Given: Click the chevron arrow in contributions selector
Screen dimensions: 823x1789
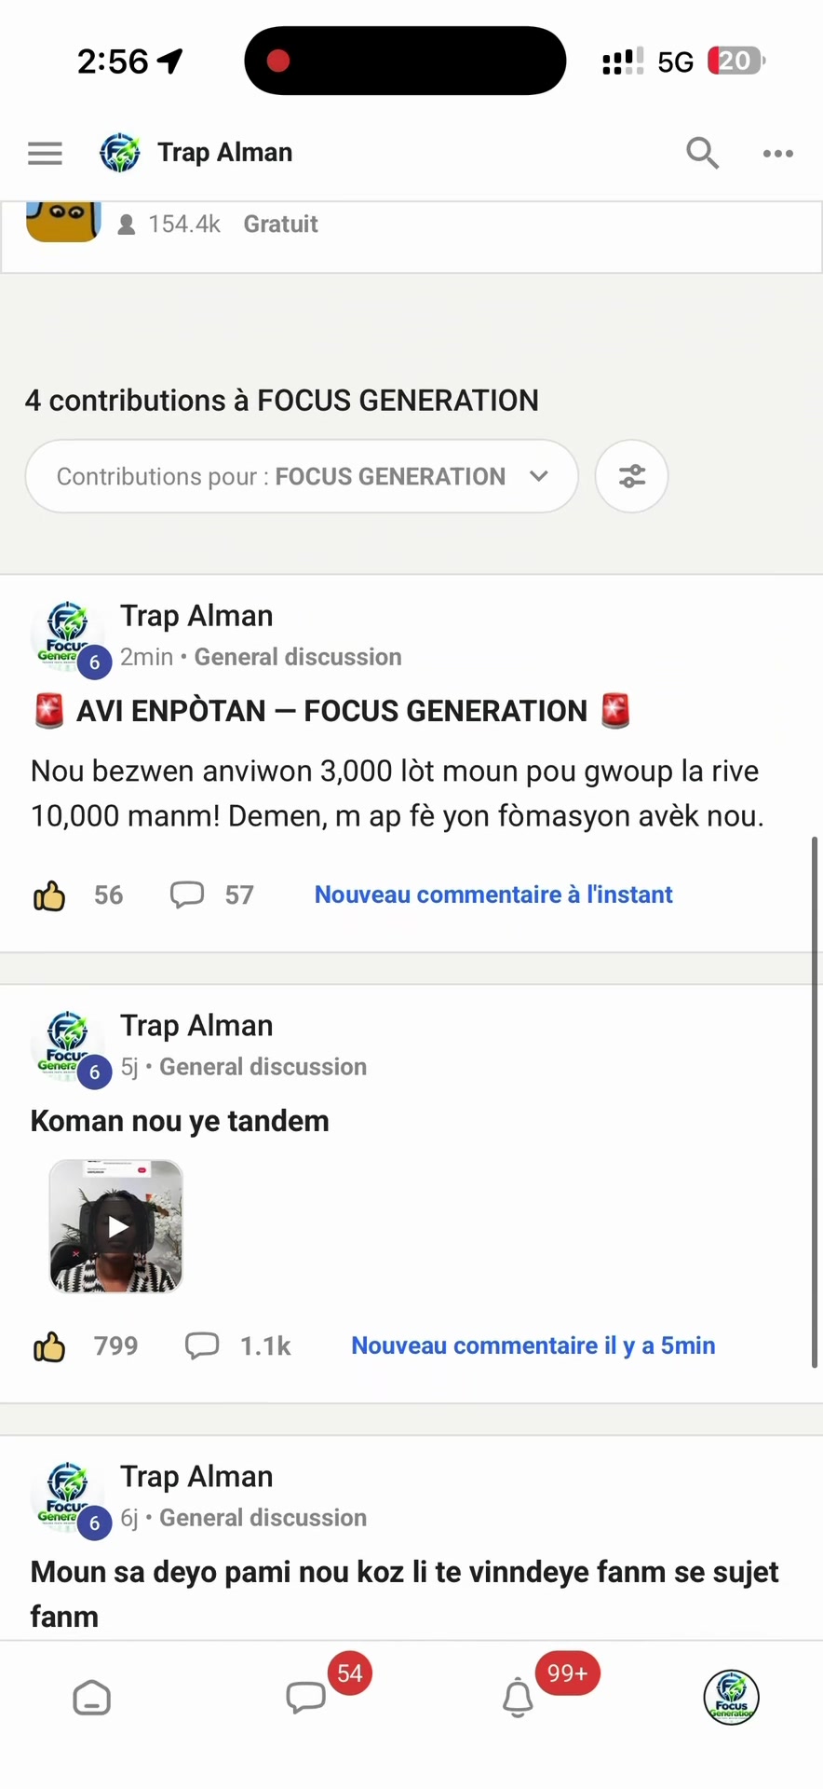Looking at the screenshot, I should tap(538, 476).
